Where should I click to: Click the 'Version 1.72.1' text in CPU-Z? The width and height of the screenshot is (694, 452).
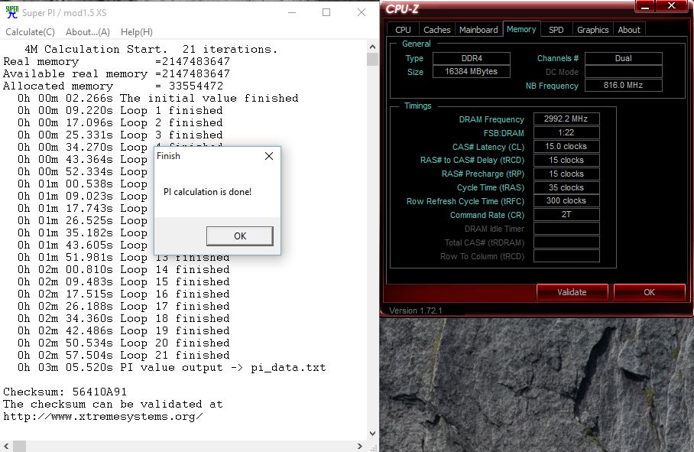416,311
